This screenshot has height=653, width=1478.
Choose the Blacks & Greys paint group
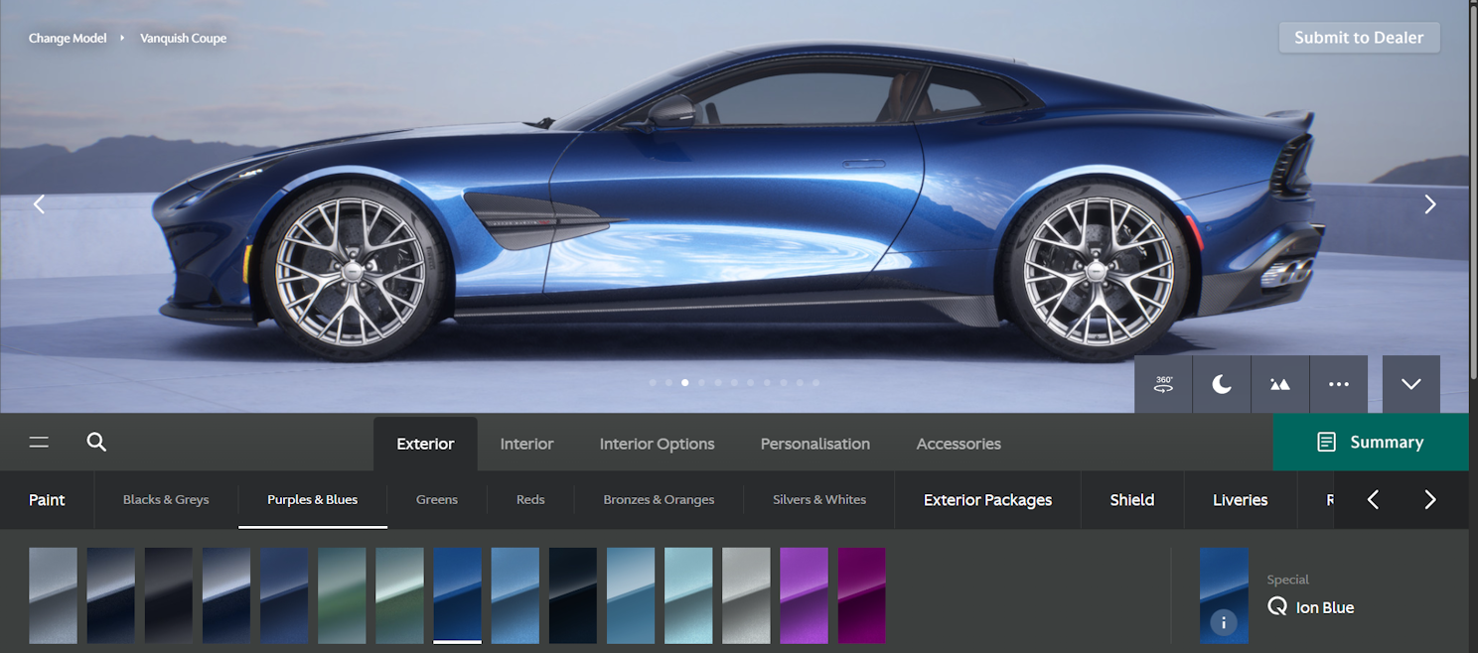tap(166, 499)
